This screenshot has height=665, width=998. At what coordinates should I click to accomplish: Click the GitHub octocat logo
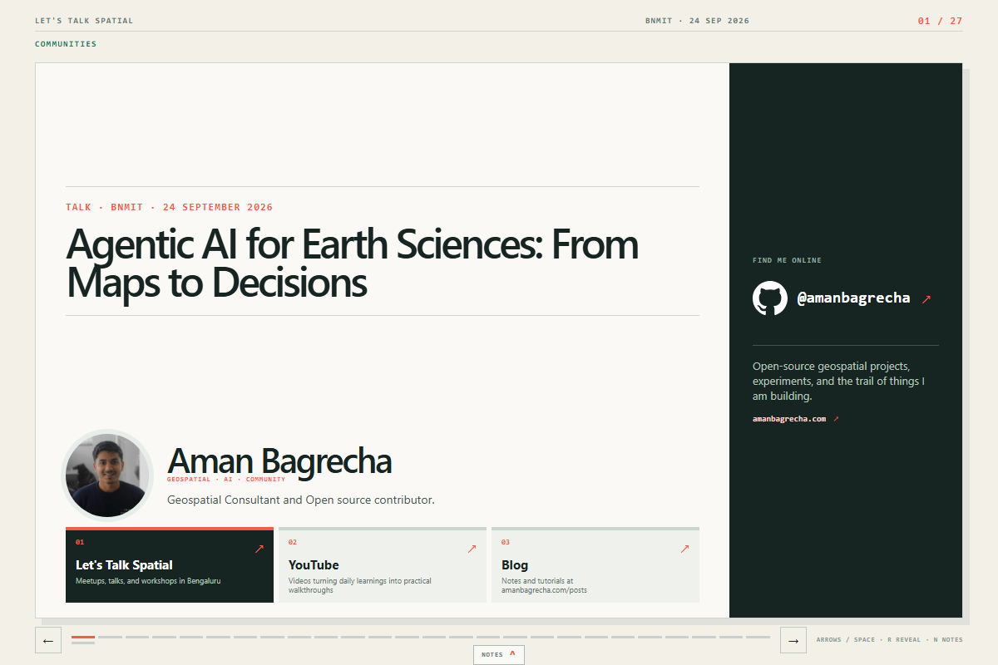[770, 298]
